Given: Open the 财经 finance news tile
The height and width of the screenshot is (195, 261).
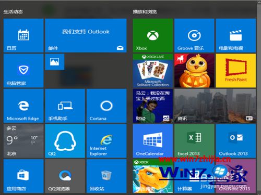Looking at the screenshot, I should (x=153, y=106).
